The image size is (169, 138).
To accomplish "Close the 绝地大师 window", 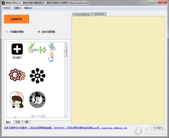I will (163, 2).
